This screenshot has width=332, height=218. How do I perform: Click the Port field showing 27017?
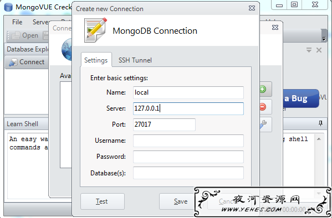pos(164,124)
